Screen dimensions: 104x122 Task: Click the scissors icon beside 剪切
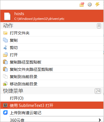click(x=5, y=47)
